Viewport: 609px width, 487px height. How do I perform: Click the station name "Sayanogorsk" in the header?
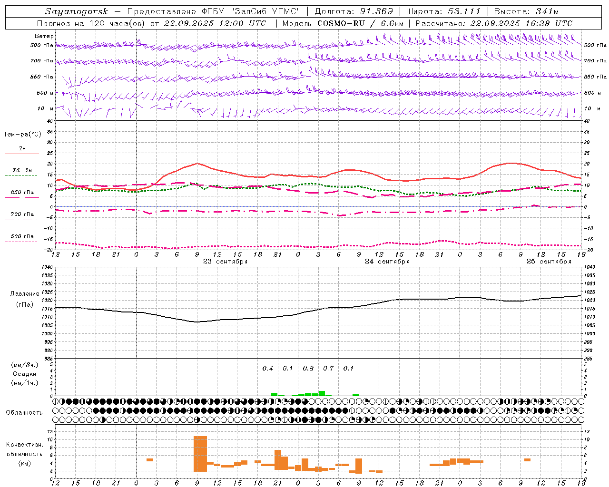point(77,11)
